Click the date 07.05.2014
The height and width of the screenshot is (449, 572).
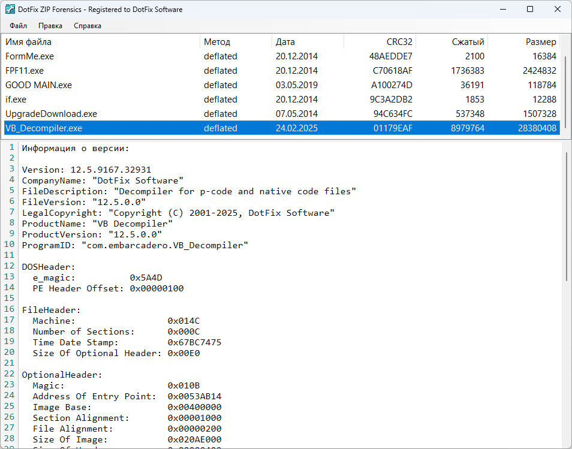click(x=297, y=114)
